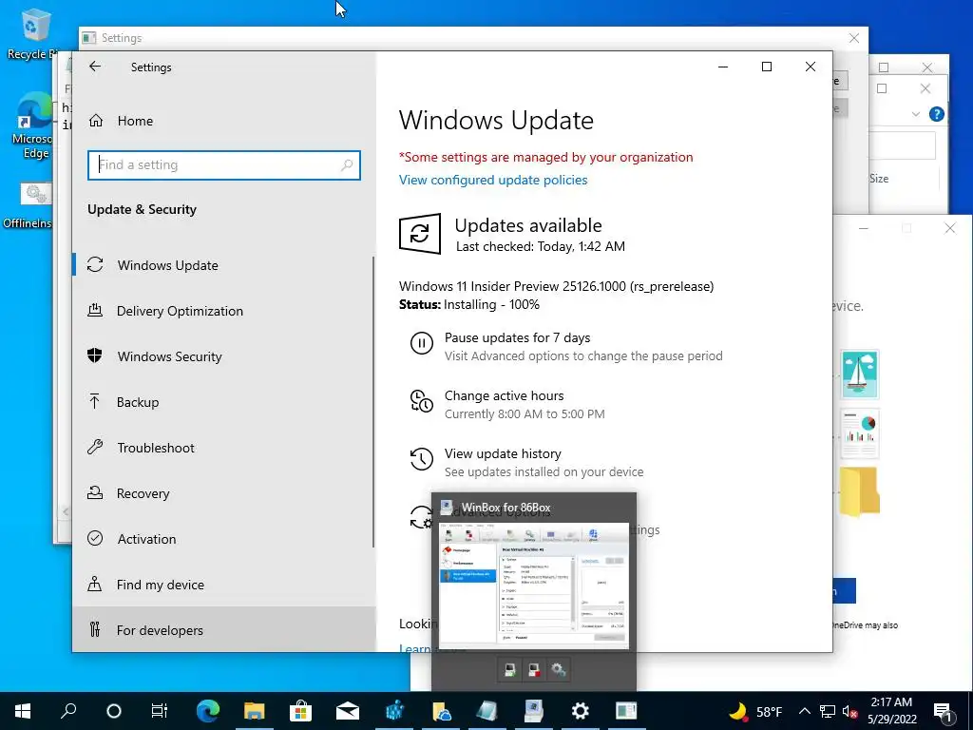The height and width of the screenshot is (730, 973).
Task: Click the Advanced options gear-arrows icon
Action: click(x=420, y=517)
